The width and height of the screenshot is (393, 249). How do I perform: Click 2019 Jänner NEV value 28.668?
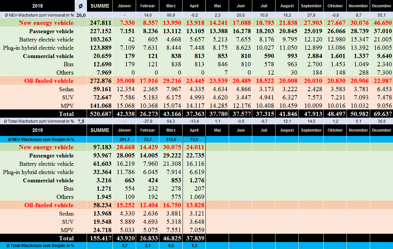click(x=125, y=147)
